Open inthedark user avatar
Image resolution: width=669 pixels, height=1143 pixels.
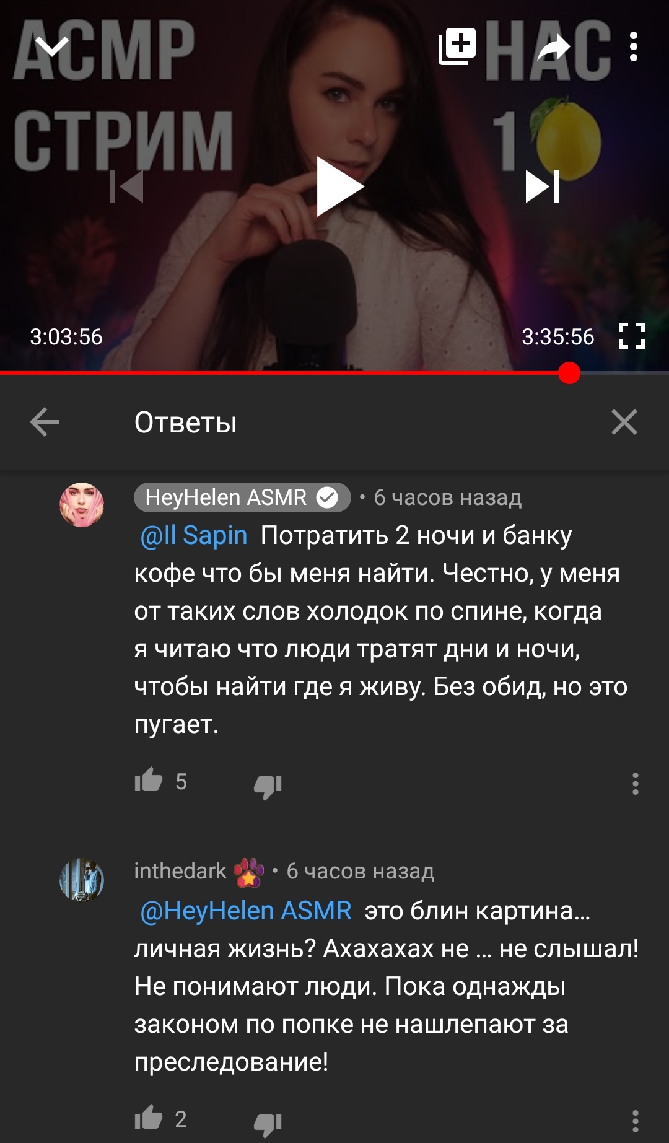(82, 880)
